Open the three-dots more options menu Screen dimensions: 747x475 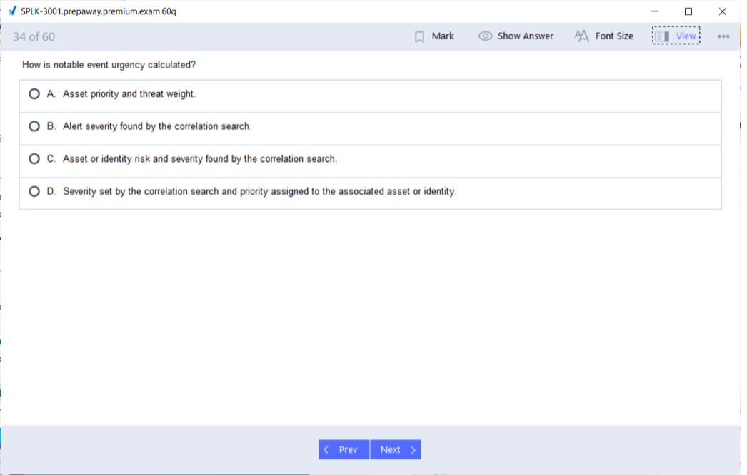(723, 36)
